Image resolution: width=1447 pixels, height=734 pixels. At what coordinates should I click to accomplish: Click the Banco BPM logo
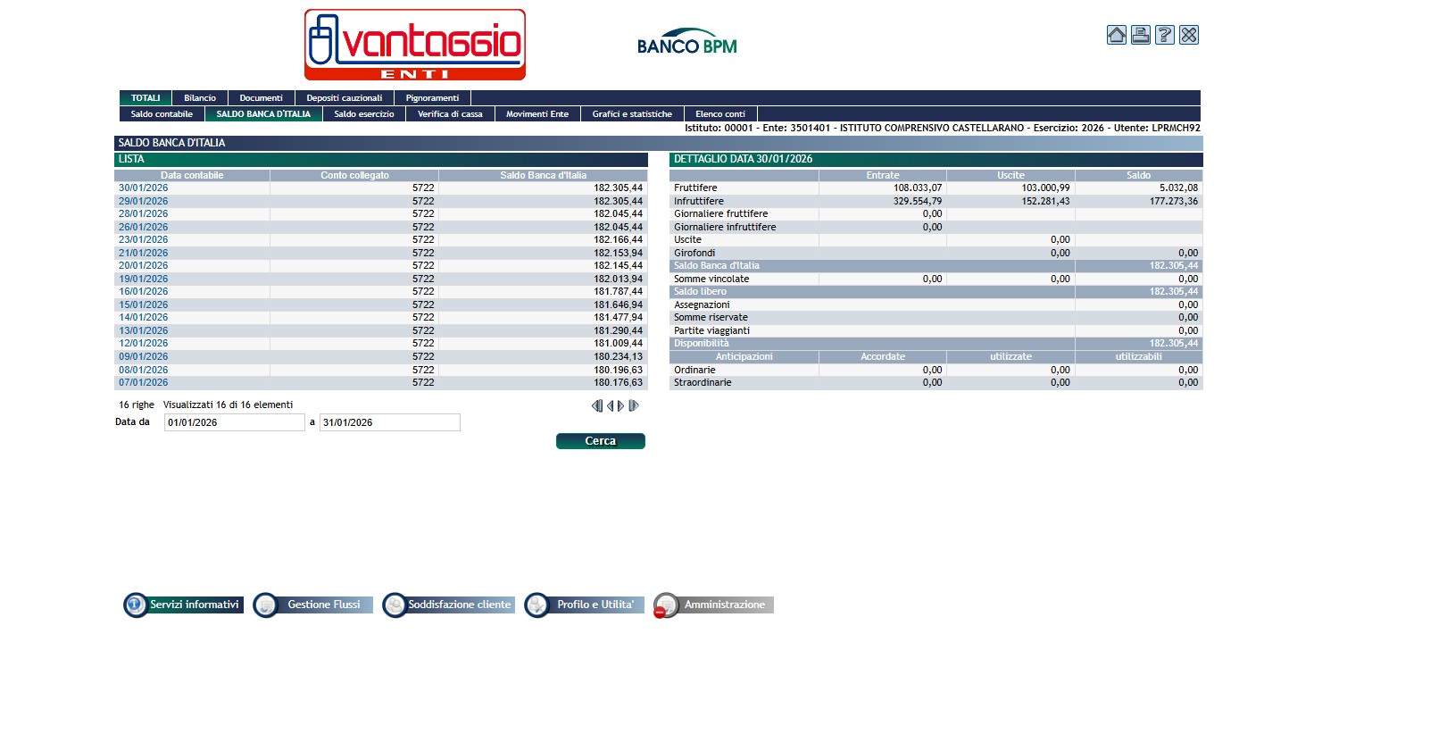pyautogui.click(x=687, y=42)
